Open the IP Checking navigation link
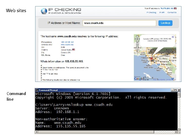The image size is (185, 139). point(151,13)
